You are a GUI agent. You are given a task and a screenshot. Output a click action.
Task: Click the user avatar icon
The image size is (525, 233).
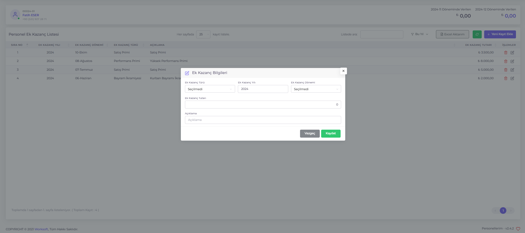(x=15, y=15)
